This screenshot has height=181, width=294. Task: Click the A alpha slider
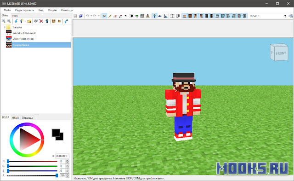(32, 175)
